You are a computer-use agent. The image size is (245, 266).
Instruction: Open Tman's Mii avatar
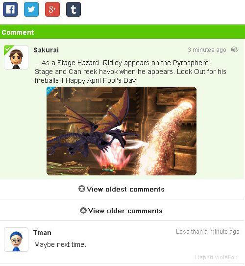pos(16,240)
